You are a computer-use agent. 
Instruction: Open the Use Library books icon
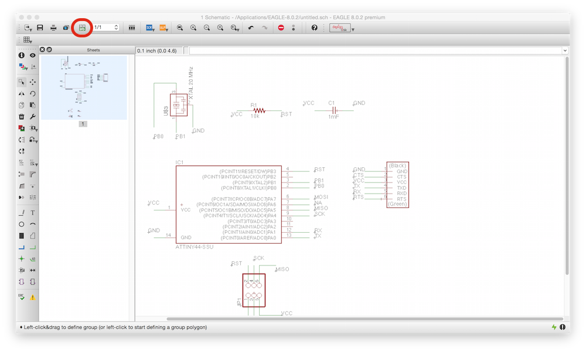pyautogui.click(x=131, y=27)
